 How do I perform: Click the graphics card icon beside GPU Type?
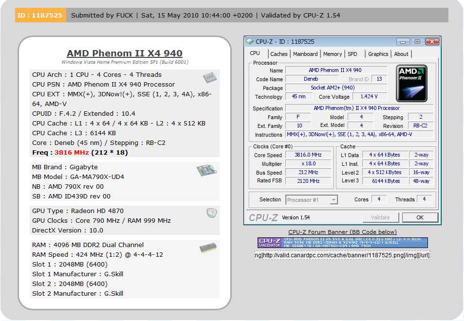click(212, 213)
